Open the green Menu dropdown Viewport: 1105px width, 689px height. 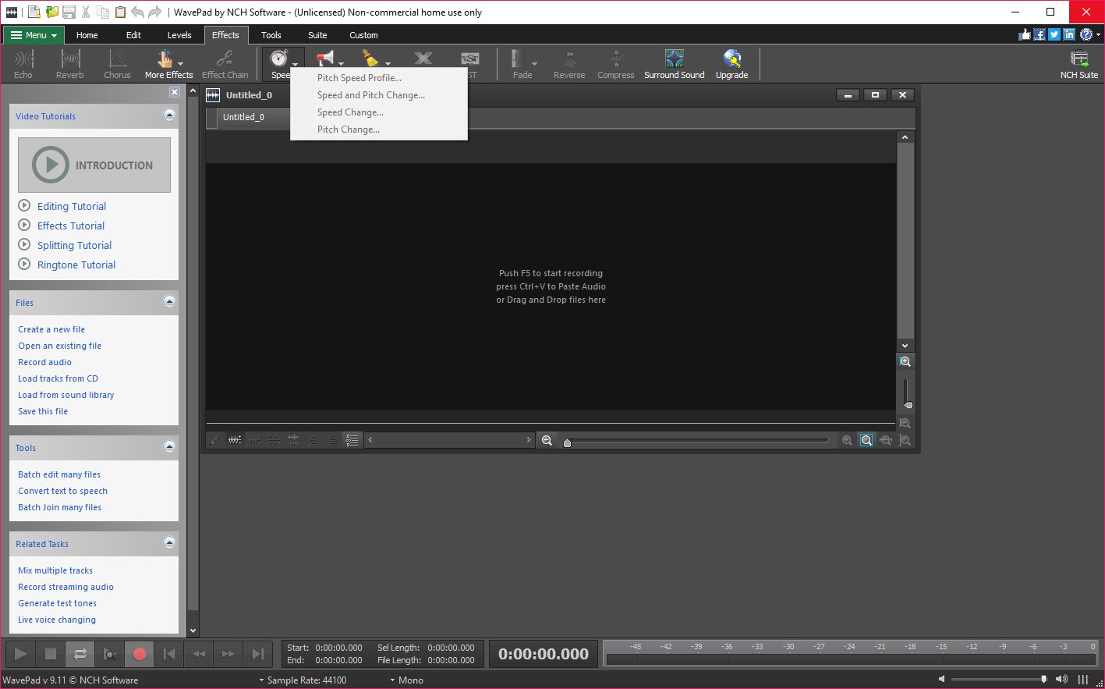tap(34, 35)
